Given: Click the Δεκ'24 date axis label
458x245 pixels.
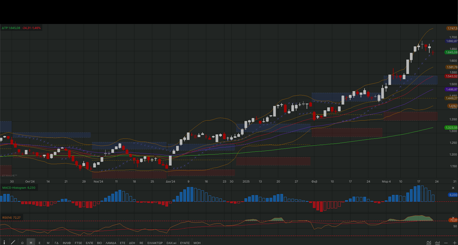Looking at the screenshot, I should (170, 181).
